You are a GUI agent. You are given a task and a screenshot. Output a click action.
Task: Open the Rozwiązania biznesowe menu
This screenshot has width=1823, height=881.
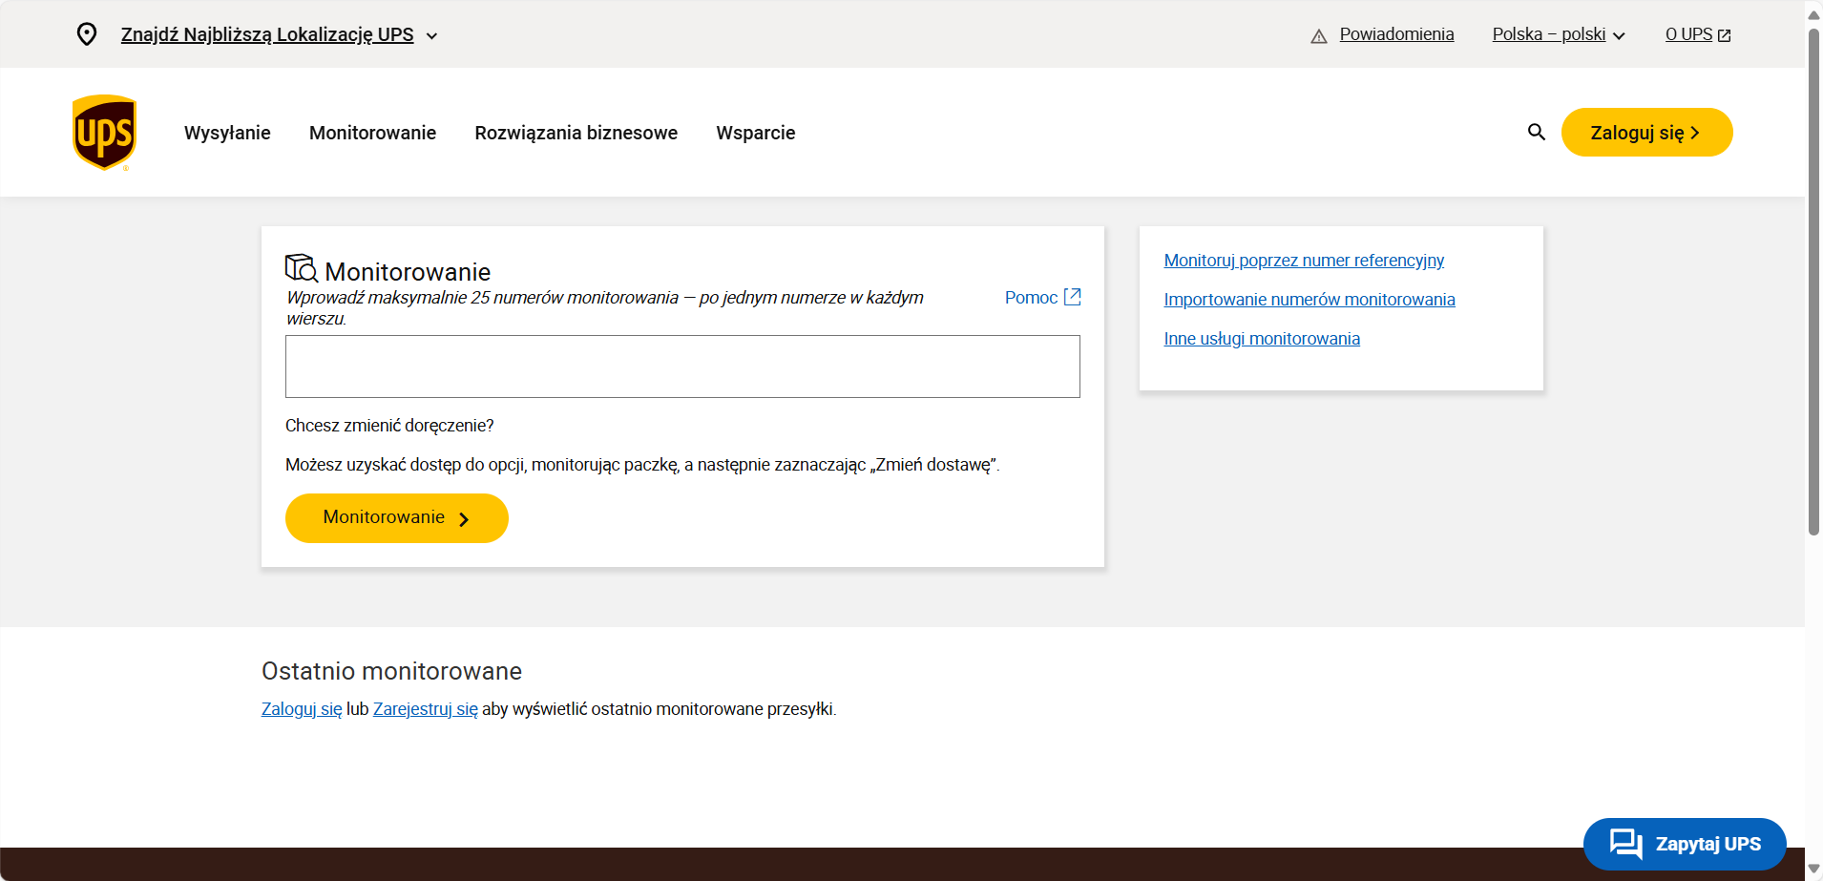coord(576,133)
